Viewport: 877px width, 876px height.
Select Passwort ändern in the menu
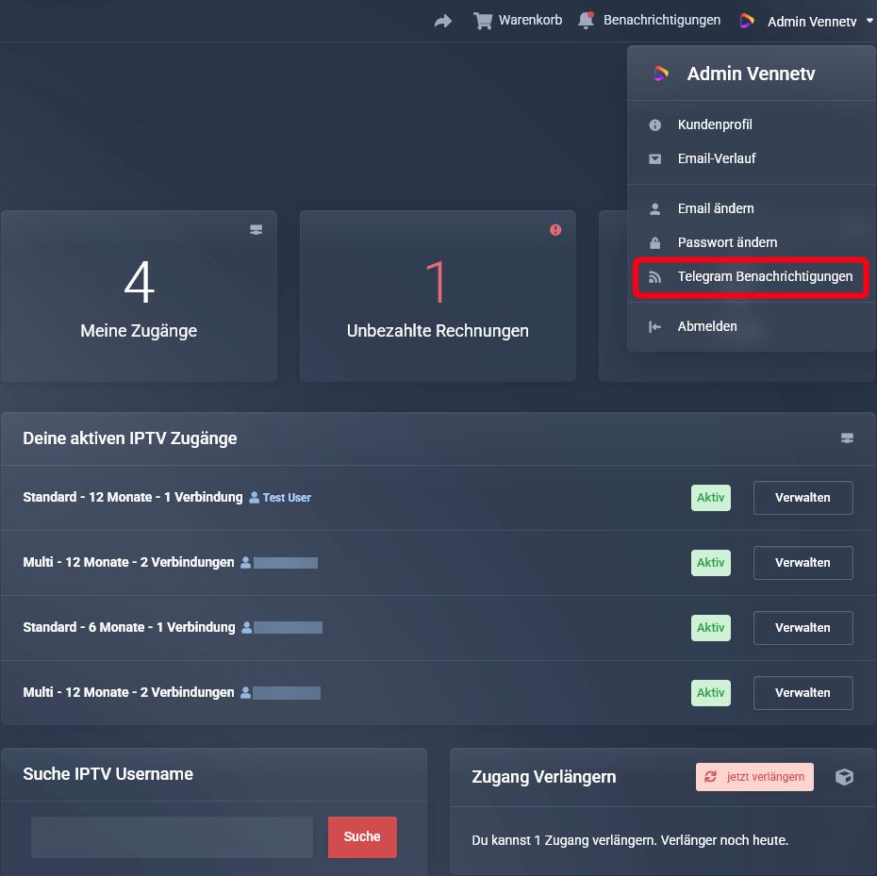click(726, 242)
